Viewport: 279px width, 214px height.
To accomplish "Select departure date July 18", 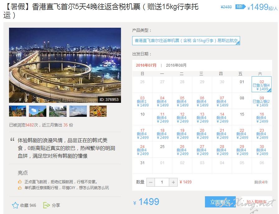I will (x=162, y=133).
